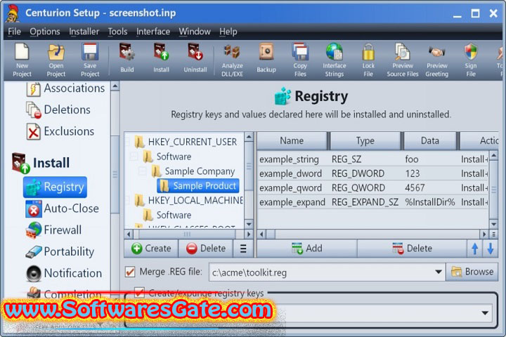Open the Window menu
Viewport: 506px width, 337px height.
pyautogui.click(x=195, y=32)
